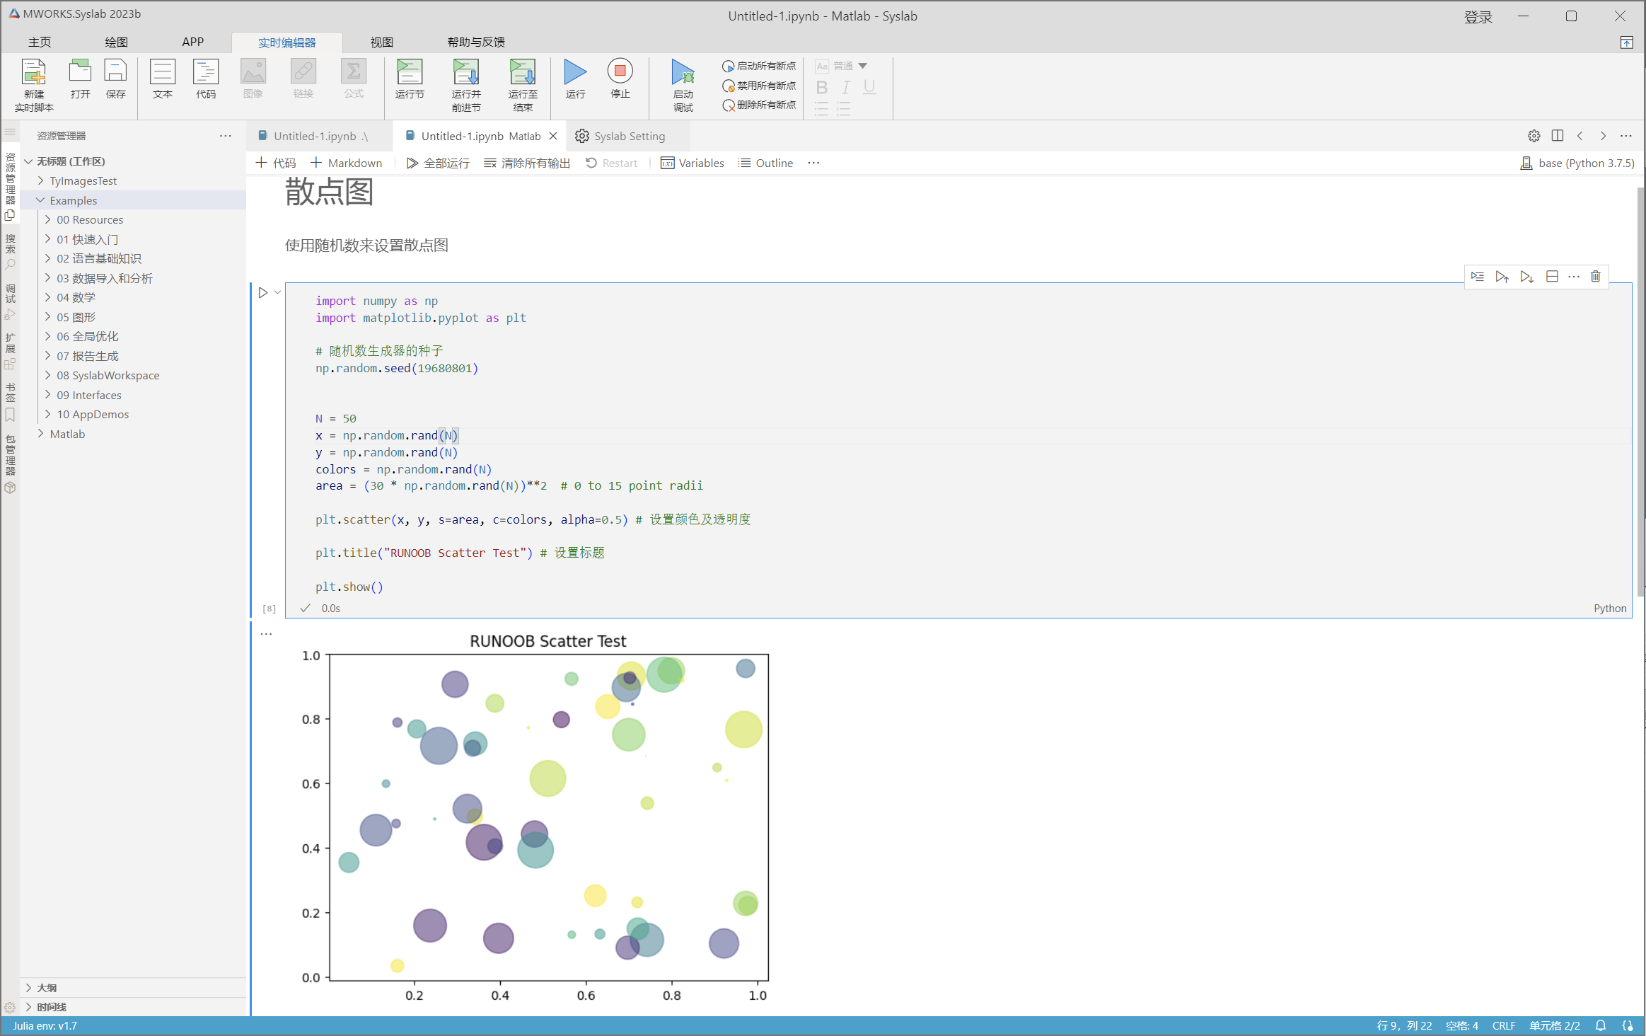Viewport: 1646px width, 1036px height.
Task: Click the Run Section (运行节) icon
Action: (x=409, y=72)
